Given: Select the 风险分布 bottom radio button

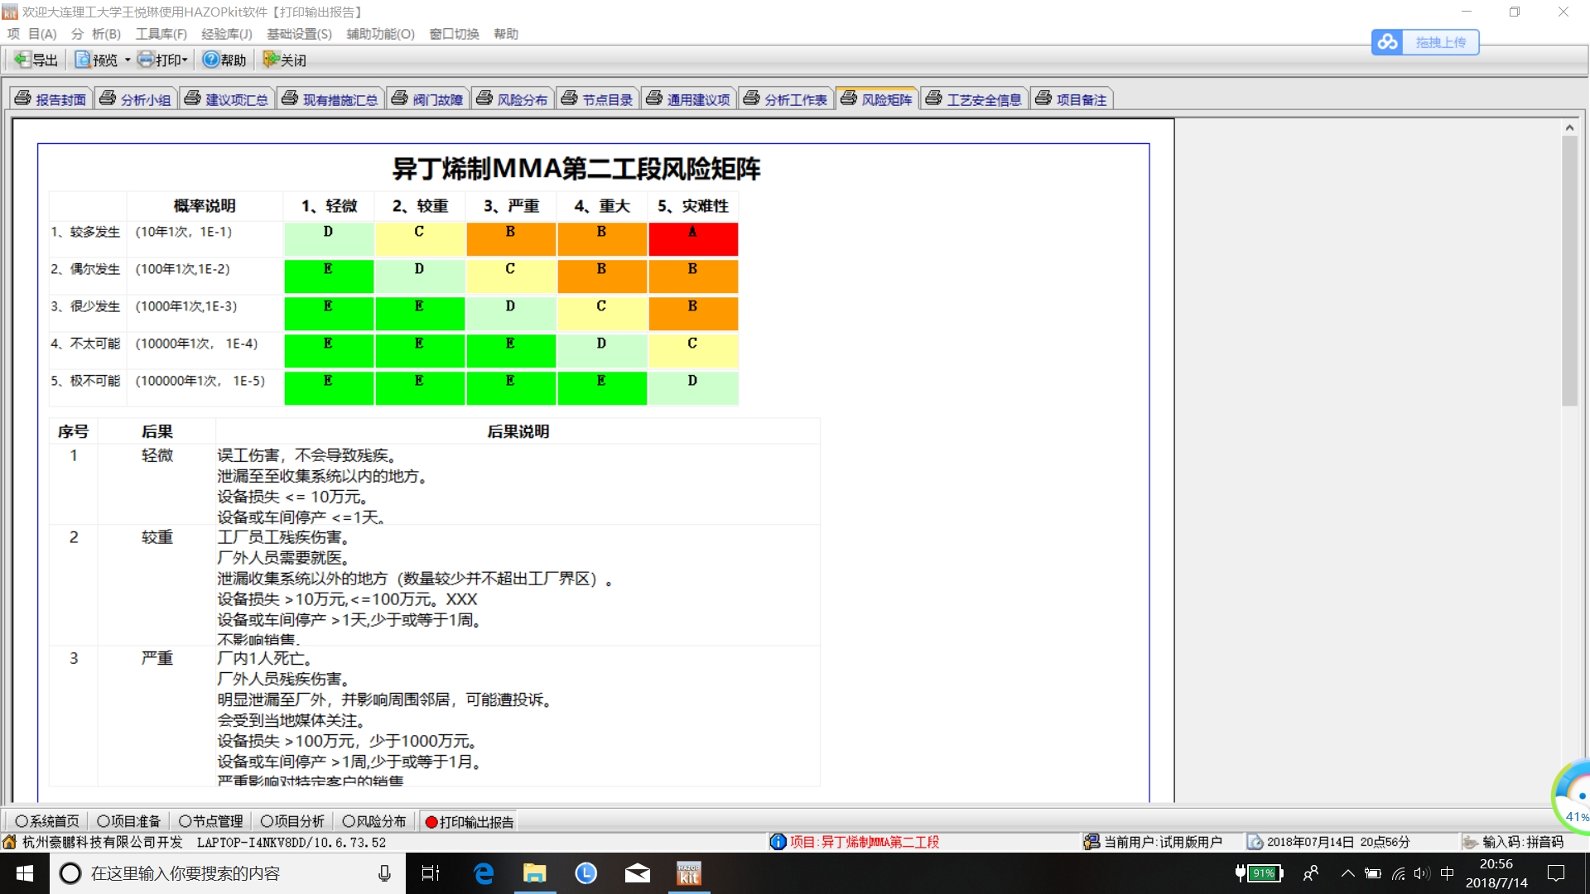Looking at the screenshot, I should click(349, 821).
